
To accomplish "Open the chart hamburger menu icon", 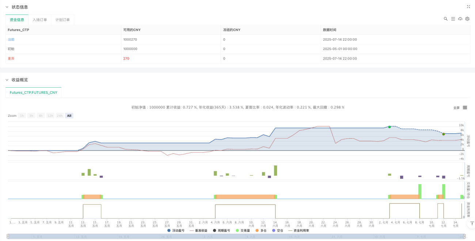I will [x=465, y=107].
